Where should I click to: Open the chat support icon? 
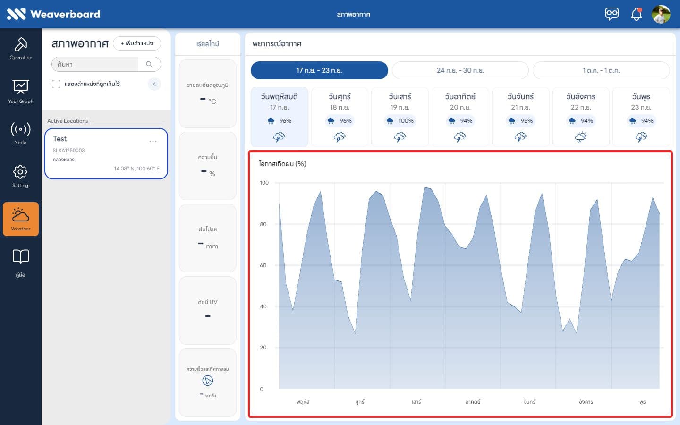pos(612,14)
